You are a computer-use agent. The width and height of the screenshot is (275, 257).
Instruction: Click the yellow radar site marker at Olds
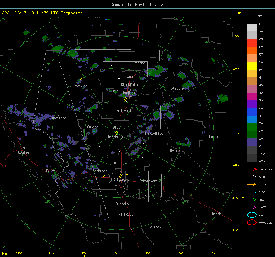pos(117,133)
